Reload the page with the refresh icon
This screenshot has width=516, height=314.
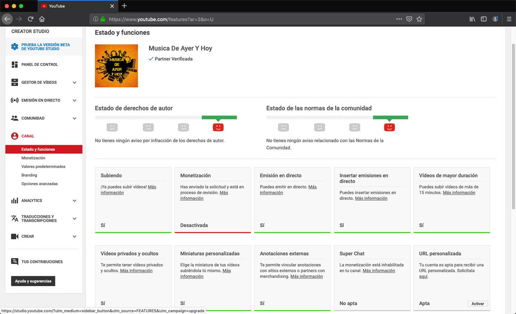31,19
